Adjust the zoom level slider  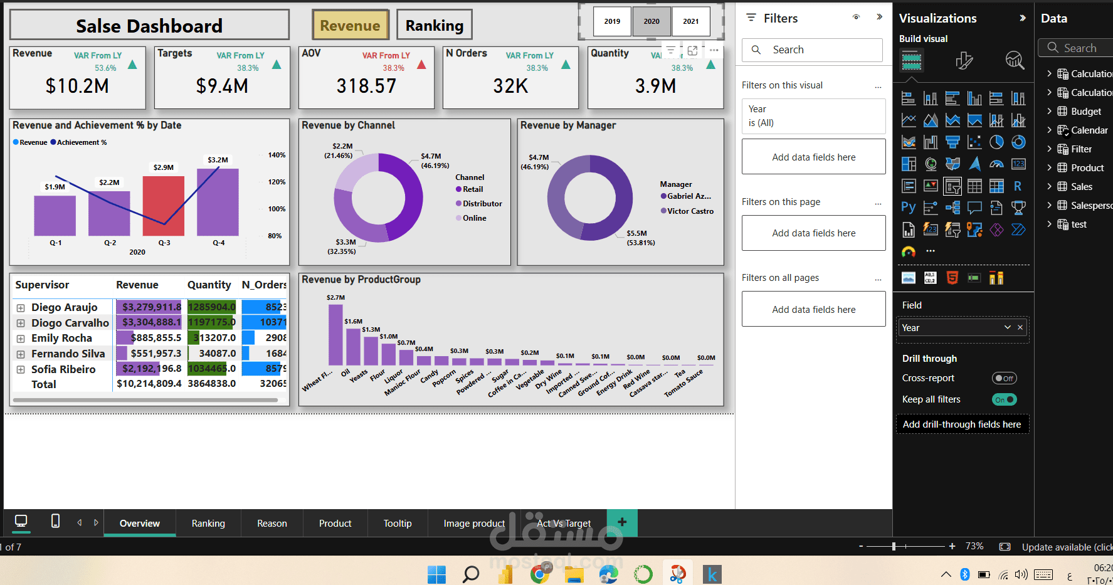click(x=894, y=547)
